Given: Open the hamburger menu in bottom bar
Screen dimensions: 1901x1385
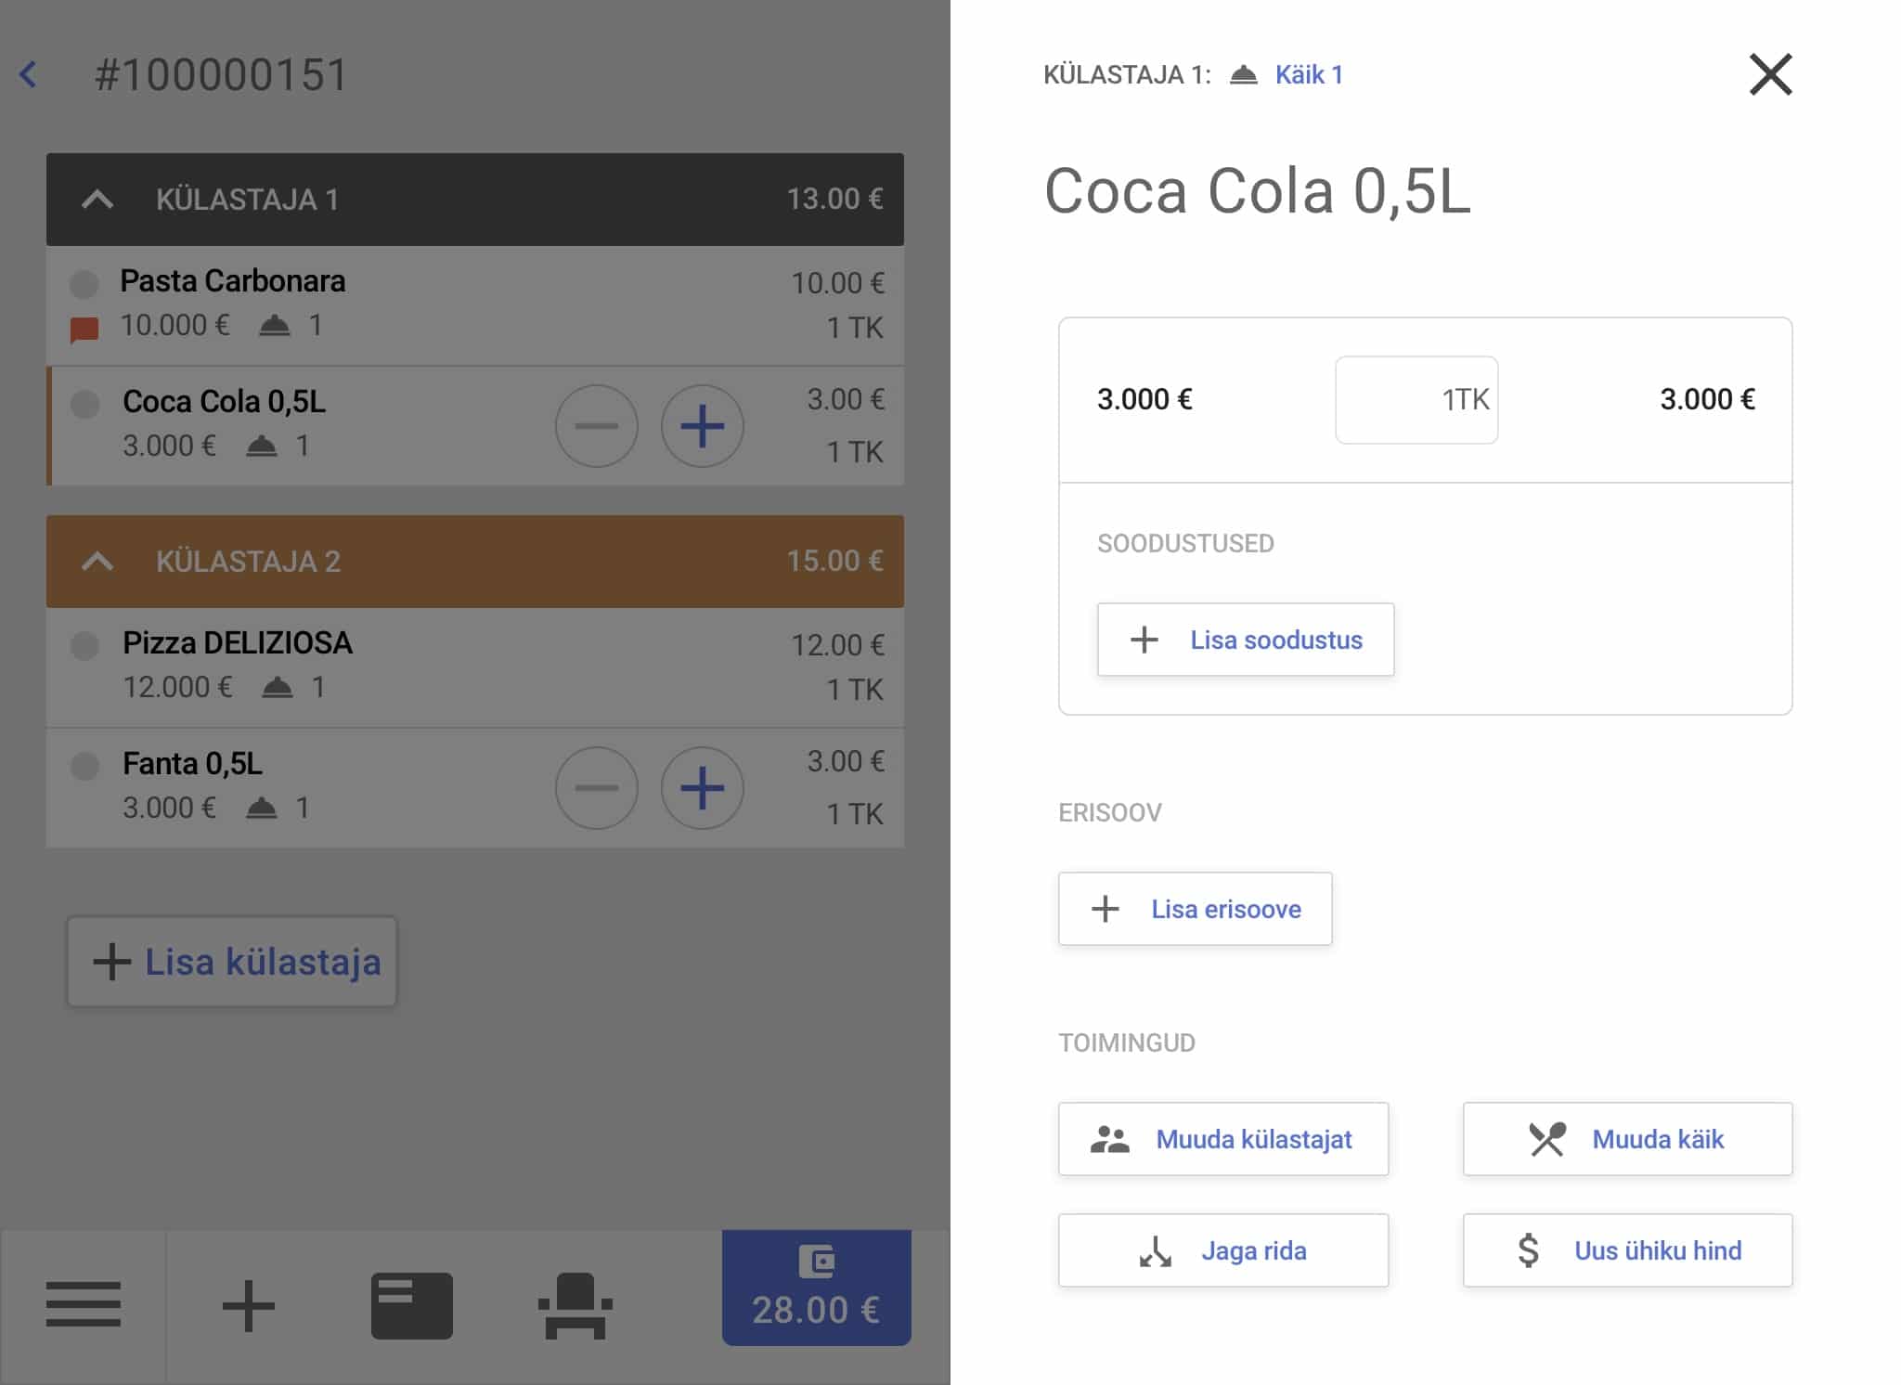Looking at the screenshot, I should point(84,1304).
